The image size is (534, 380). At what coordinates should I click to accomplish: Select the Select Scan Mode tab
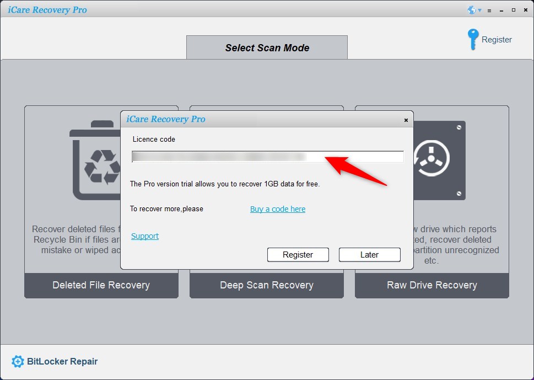[267, 48]
